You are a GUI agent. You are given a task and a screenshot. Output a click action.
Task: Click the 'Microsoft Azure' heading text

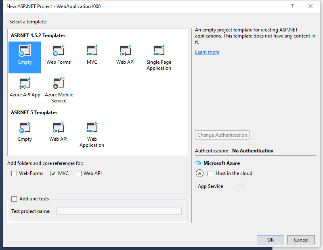(x=222, y=163)
